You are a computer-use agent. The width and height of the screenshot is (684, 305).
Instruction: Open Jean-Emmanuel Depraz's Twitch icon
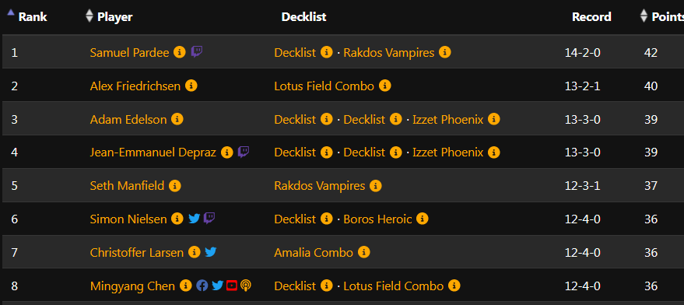pos(244,152)
